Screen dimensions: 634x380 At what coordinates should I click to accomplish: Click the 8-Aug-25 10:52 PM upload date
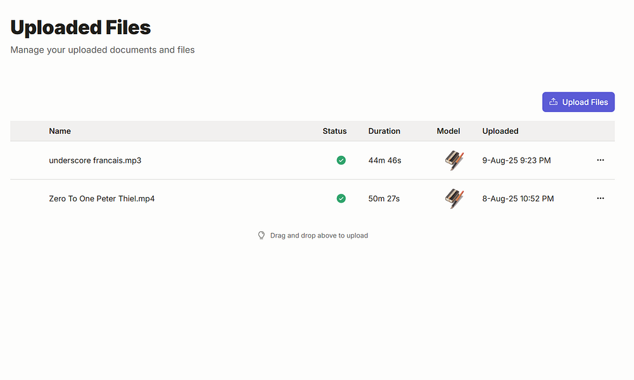coord(518,198)
